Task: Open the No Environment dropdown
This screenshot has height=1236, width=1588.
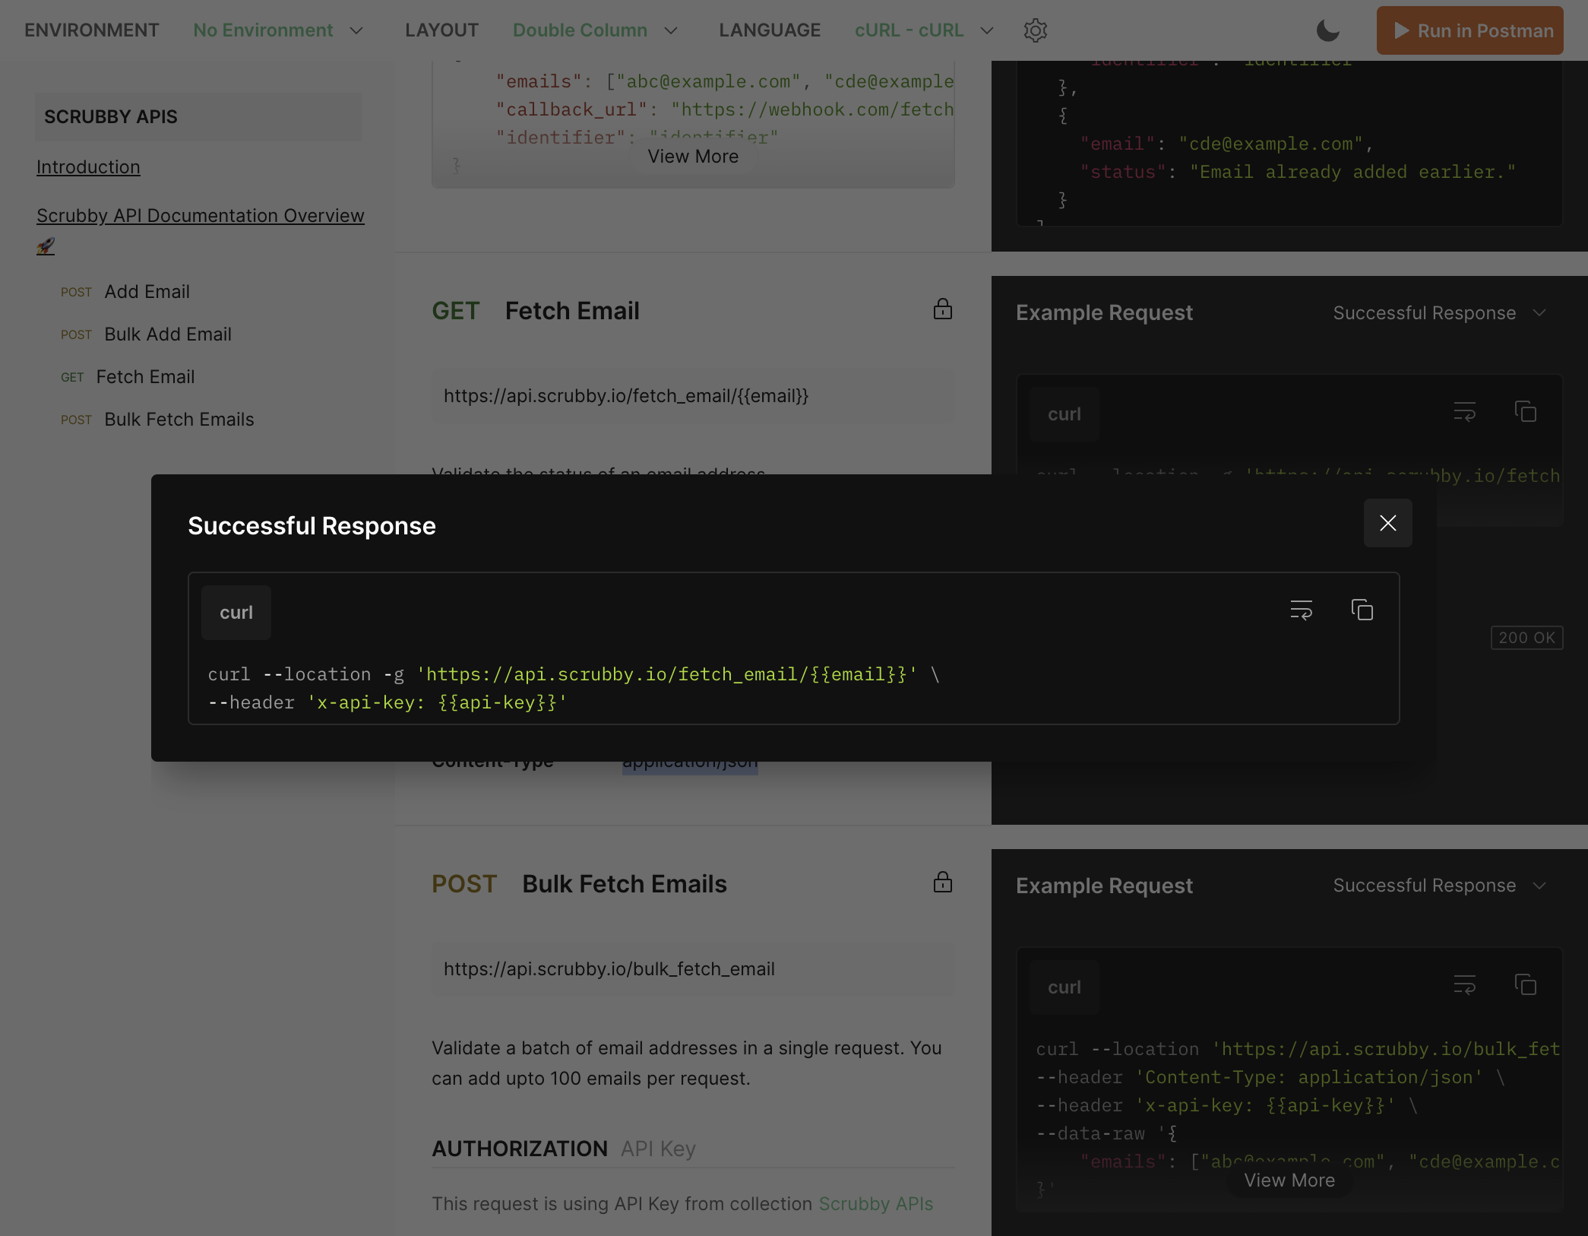Action: (278, 30)
